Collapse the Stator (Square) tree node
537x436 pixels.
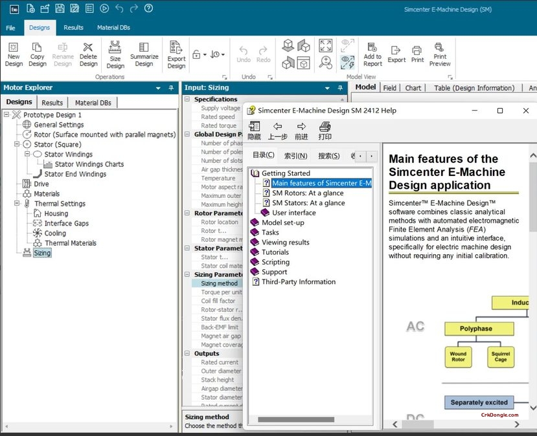click(17, 144)
